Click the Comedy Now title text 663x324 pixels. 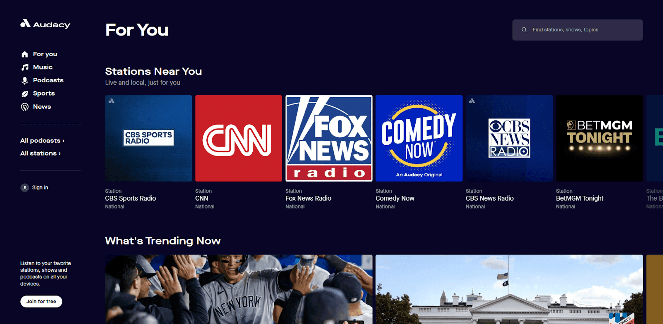pyautogui.click(x=395, y=198)
